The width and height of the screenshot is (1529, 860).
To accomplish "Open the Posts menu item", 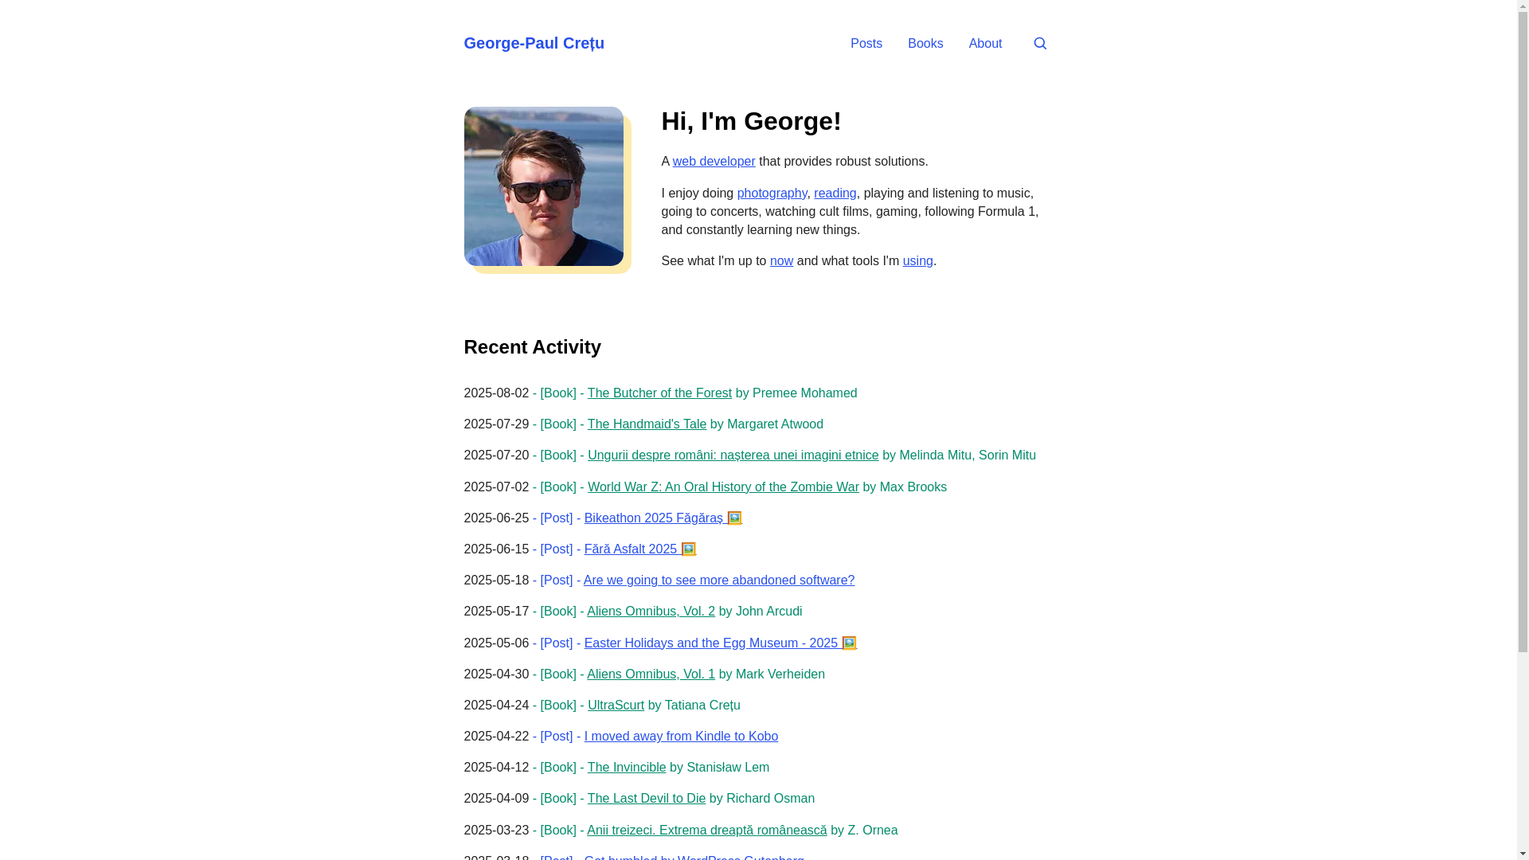I will 866,44.
